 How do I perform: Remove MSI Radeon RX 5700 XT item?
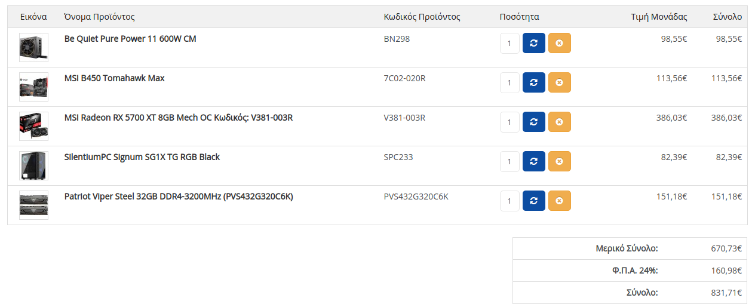point(559,122)
